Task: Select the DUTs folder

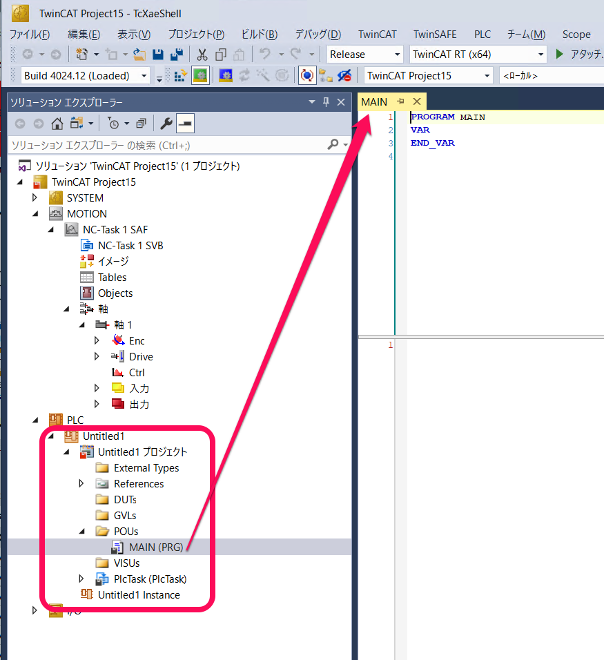Action: (125, 500)
